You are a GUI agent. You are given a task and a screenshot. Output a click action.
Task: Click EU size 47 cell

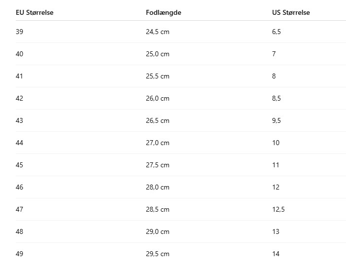tap(20, 209)
